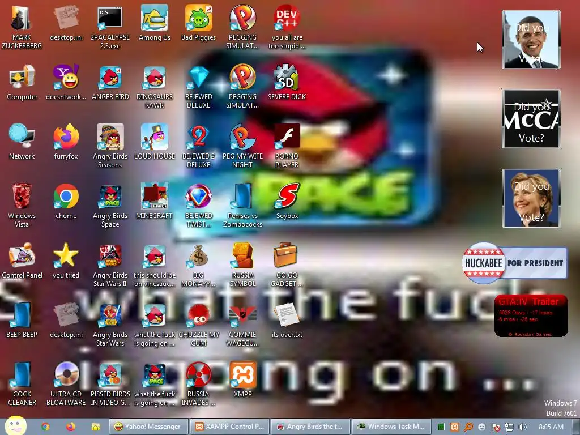Open the network status tray icon
580x435 pixels.
tap(509, 427)
